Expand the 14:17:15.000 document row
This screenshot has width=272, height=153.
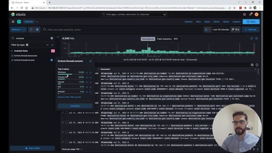[63, 142]
